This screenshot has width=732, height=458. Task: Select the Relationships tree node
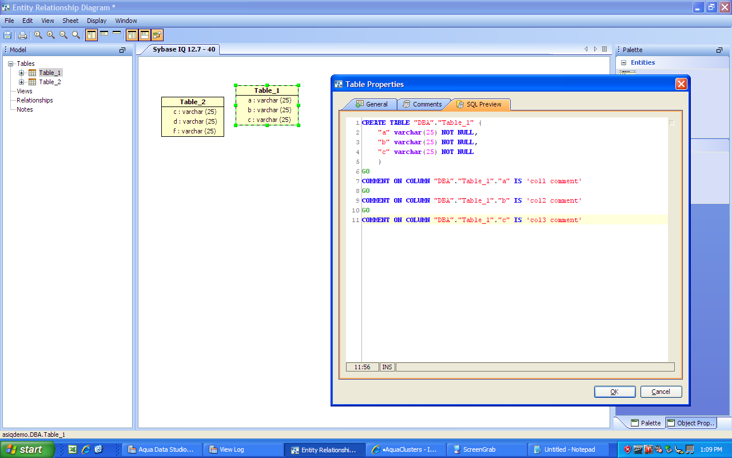click(35, 100)
